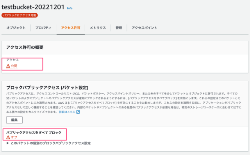
Task: Click the パブリックアクセスをすべてブロック label
Action: (x=34, y=132)
